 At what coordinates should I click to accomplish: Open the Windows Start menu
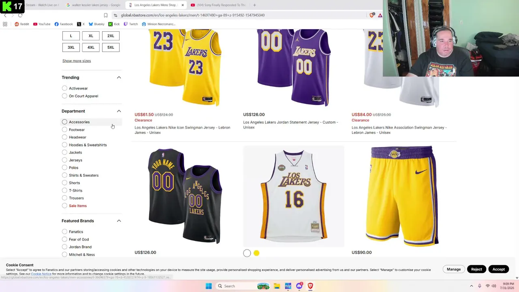click(x=208, y=286)
